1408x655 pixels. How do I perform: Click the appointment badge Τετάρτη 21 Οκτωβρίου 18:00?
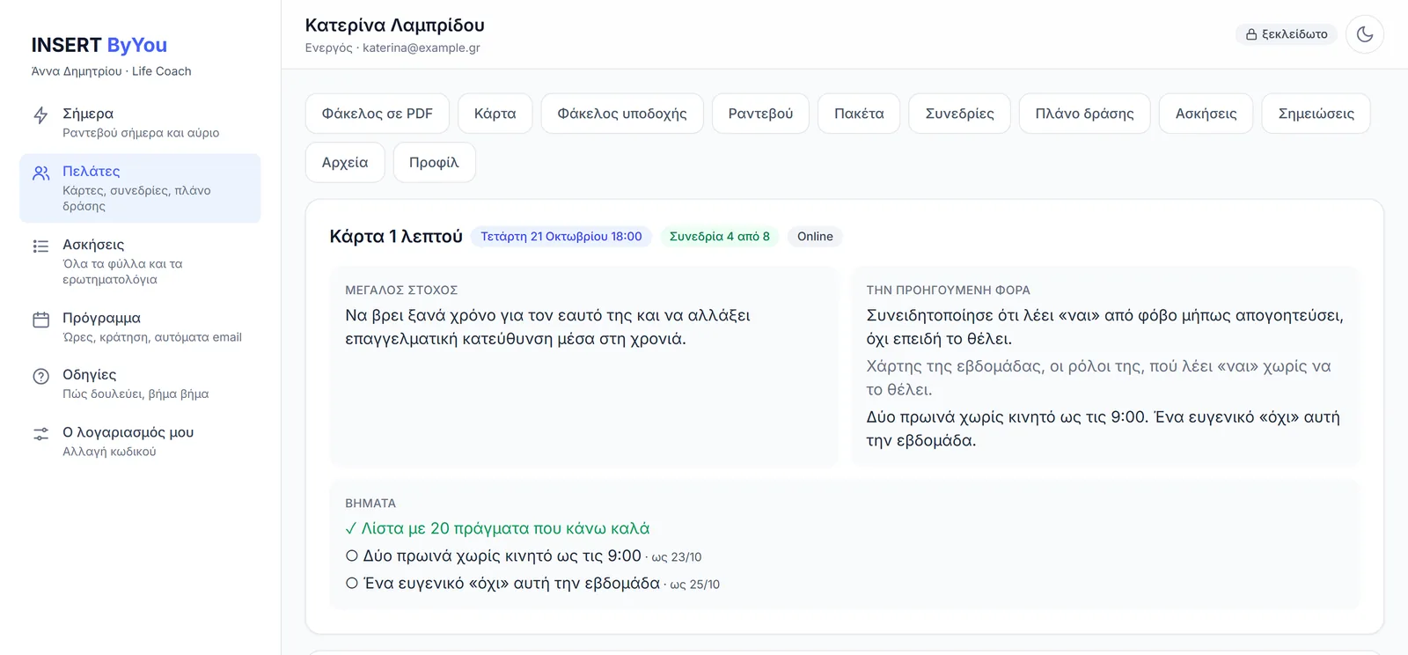click(561, 236)
